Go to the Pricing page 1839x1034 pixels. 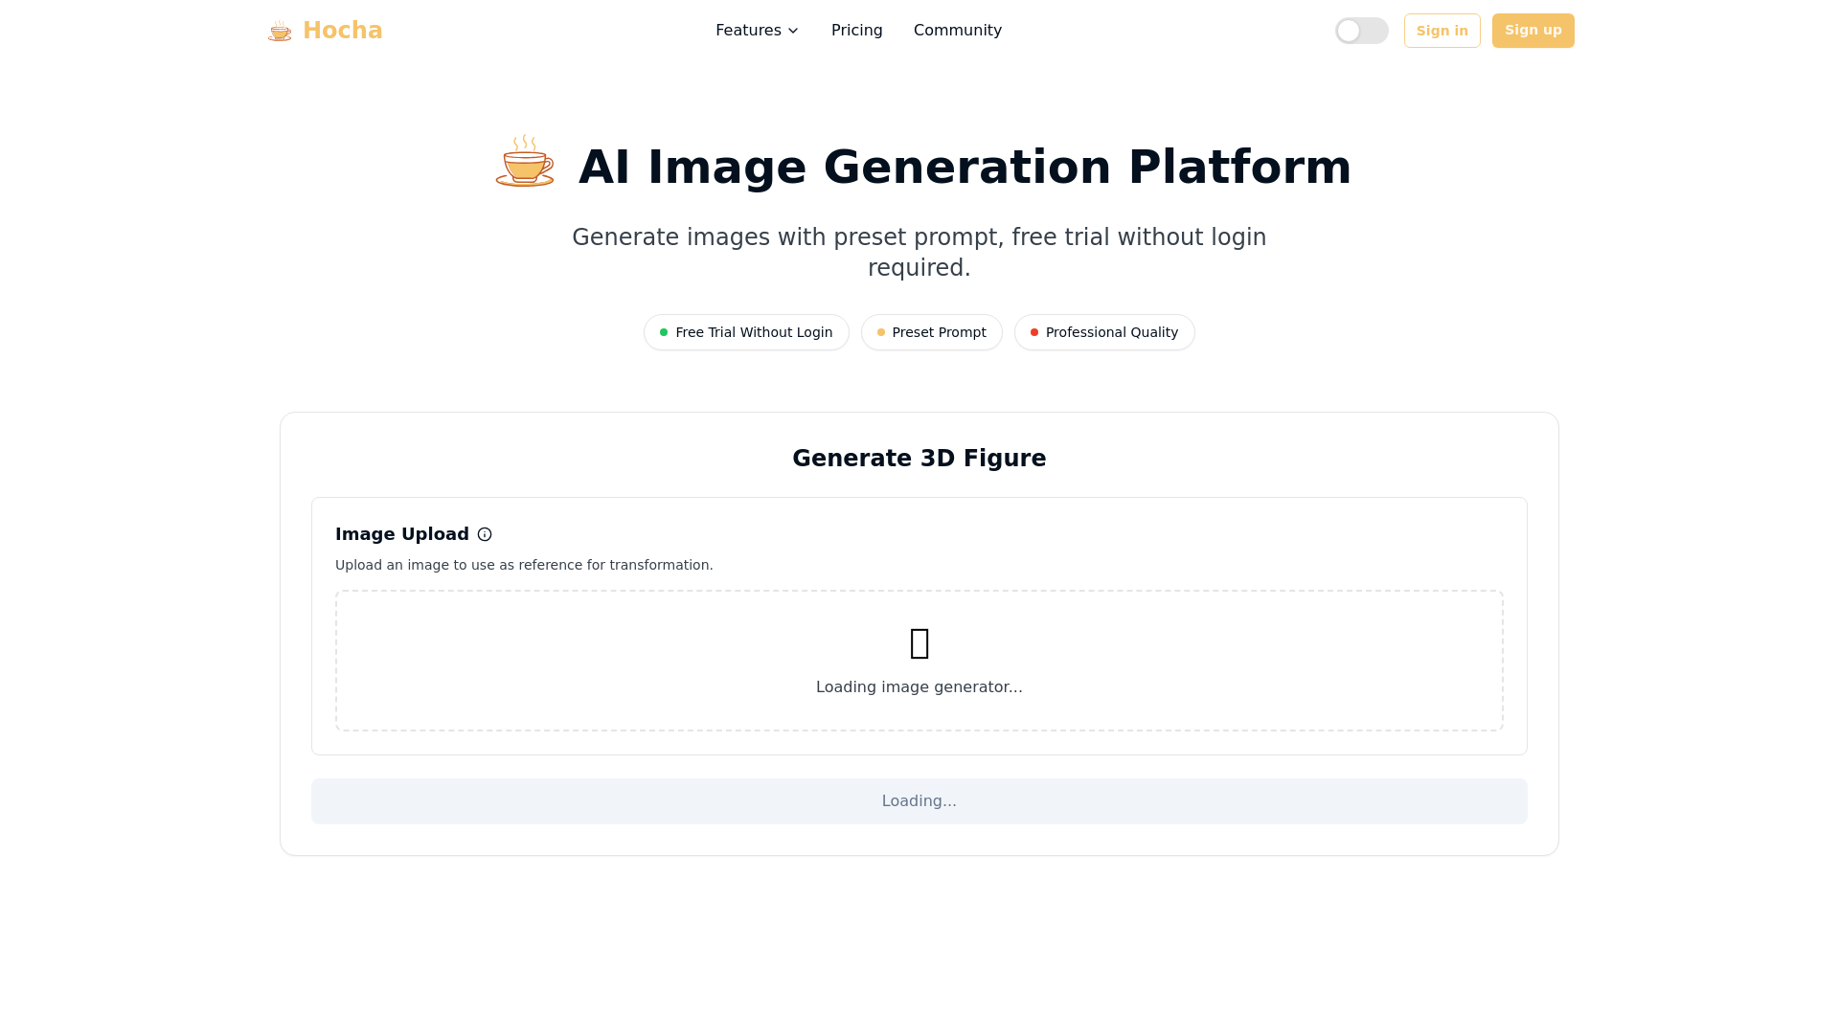click(856, 31)
